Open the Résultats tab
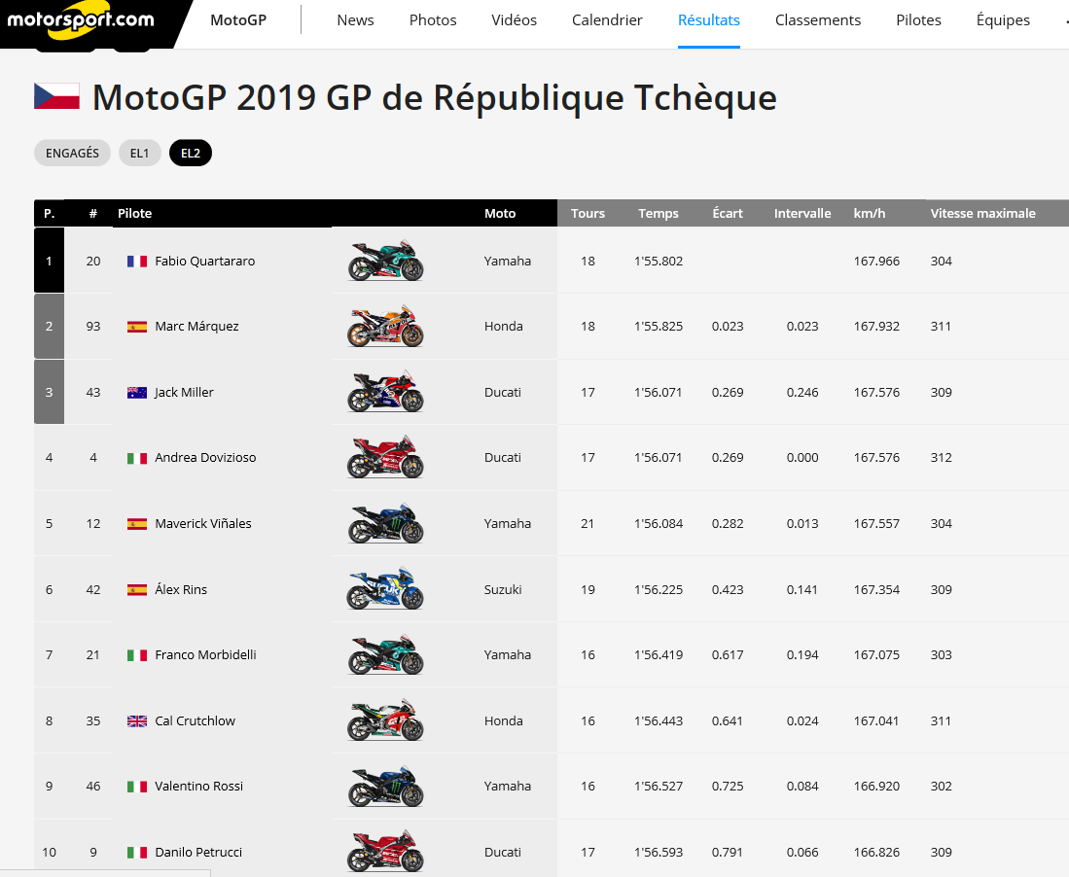 709,20
